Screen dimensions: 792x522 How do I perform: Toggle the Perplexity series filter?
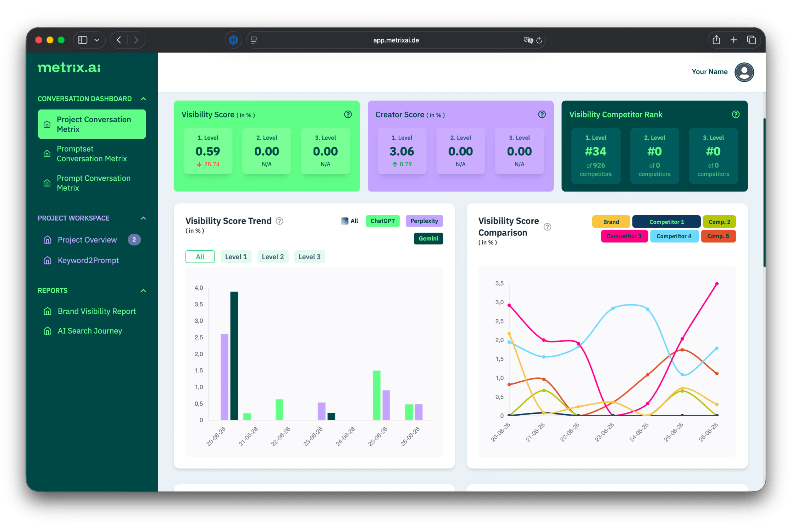pos(424,221)
